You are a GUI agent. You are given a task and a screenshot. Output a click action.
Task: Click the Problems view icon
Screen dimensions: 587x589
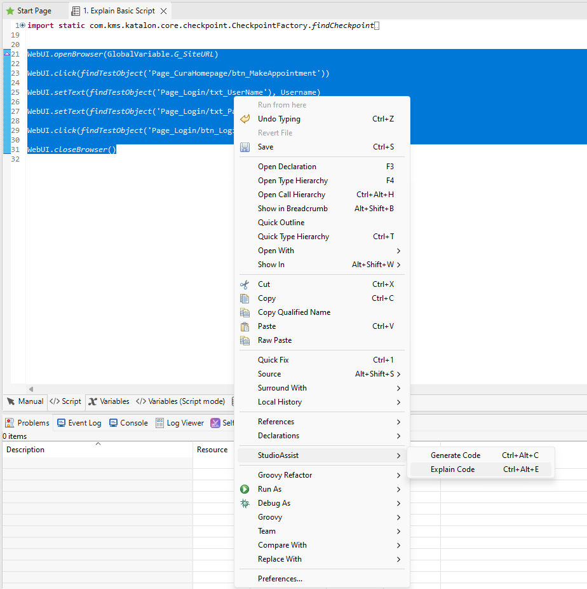(x=10, y=423)
